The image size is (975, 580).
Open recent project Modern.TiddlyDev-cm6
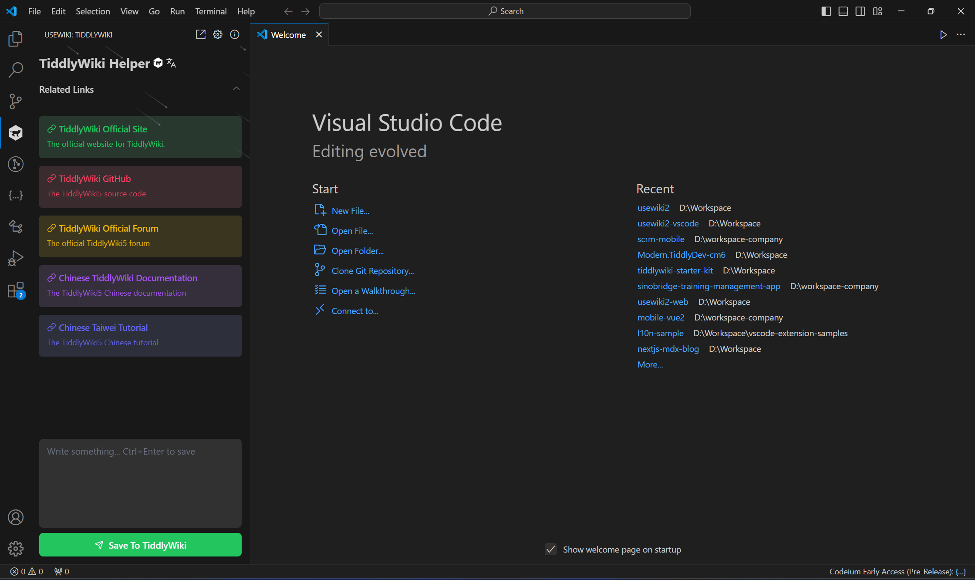[x=681, y=255]
